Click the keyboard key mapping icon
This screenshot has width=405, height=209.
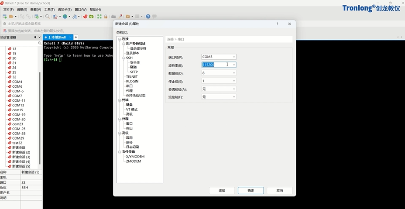(x=113, y=17)
